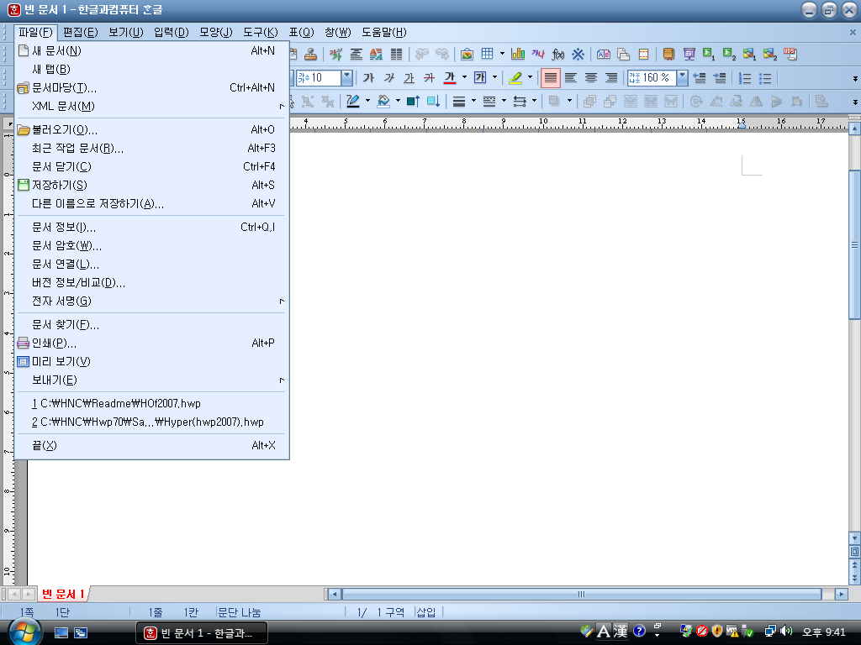Choose 불러오기(O)... menu item
Screen dimensions: 861x645
[151, 130]
